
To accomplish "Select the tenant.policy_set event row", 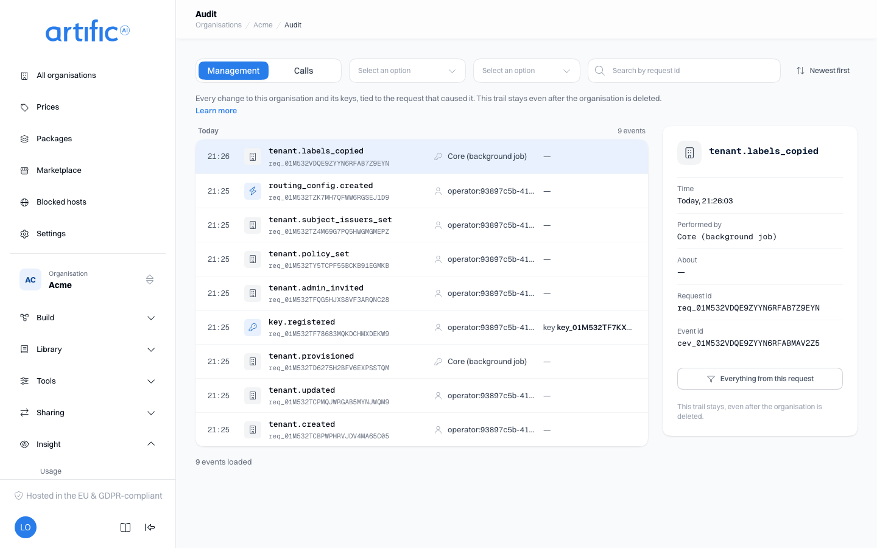I will click(421, 259).
